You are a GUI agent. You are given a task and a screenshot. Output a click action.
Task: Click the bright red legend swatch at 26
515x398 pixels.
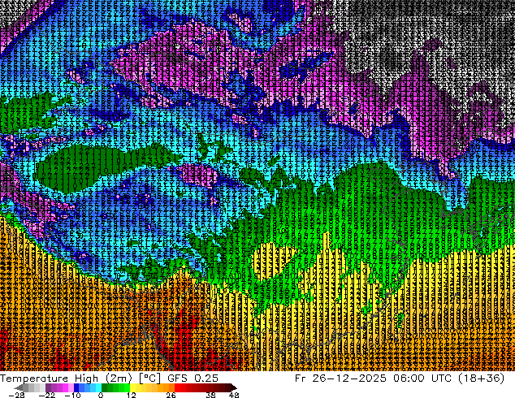(177, 387)
